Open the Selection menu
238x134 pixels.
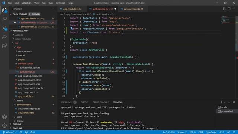click(x=26, y=3)
